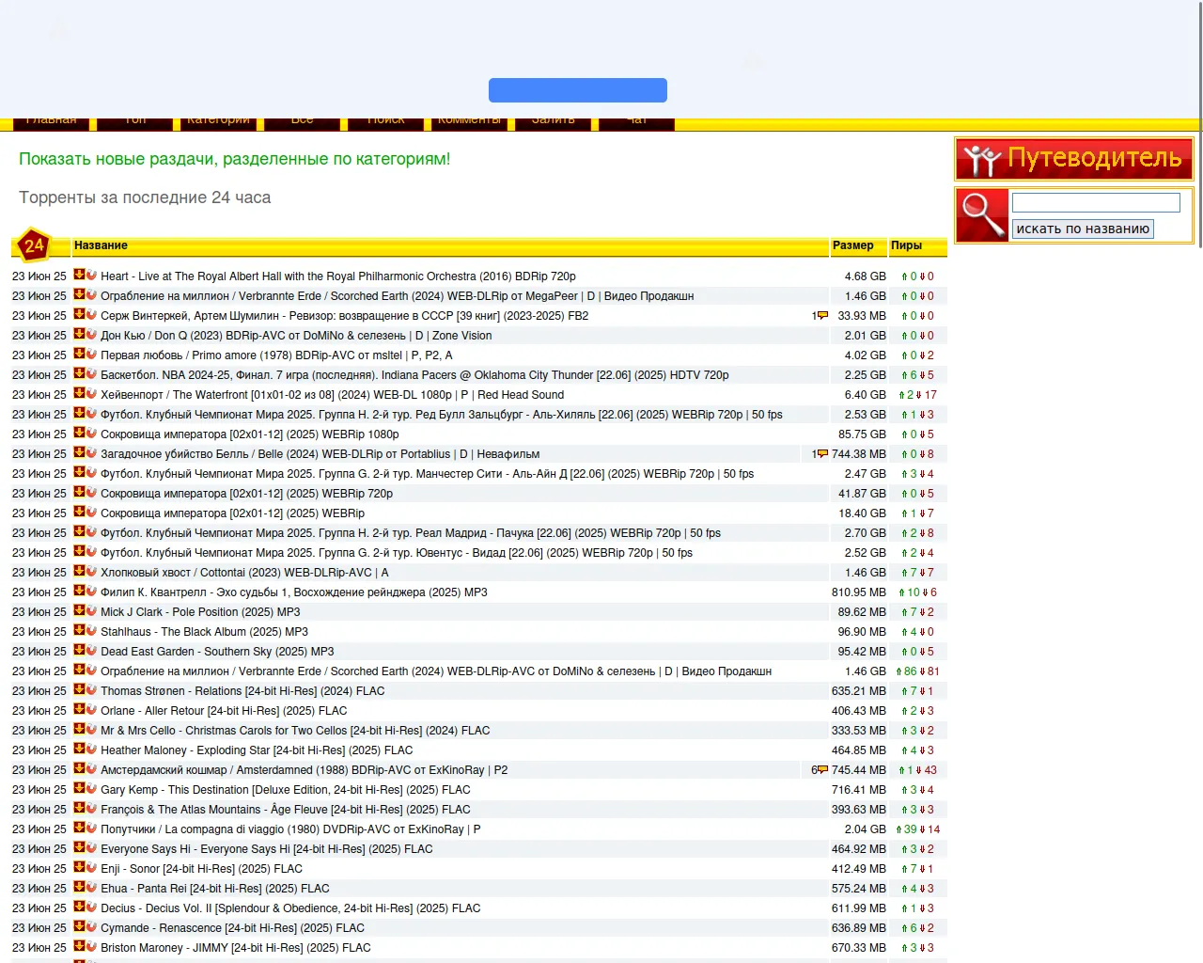Click magnet icon for Briston Maroney JIMMY
1203x963 pixels.
pos(91,947)
